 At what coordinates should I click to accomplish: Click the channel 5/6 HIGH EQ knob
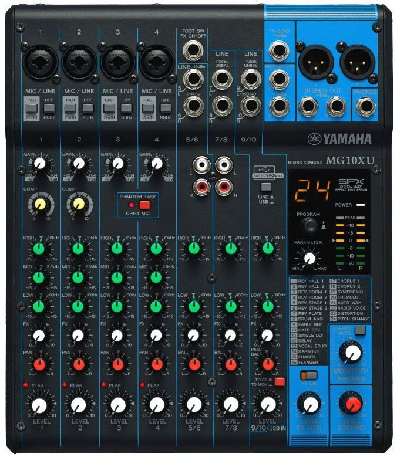point(194,249)
